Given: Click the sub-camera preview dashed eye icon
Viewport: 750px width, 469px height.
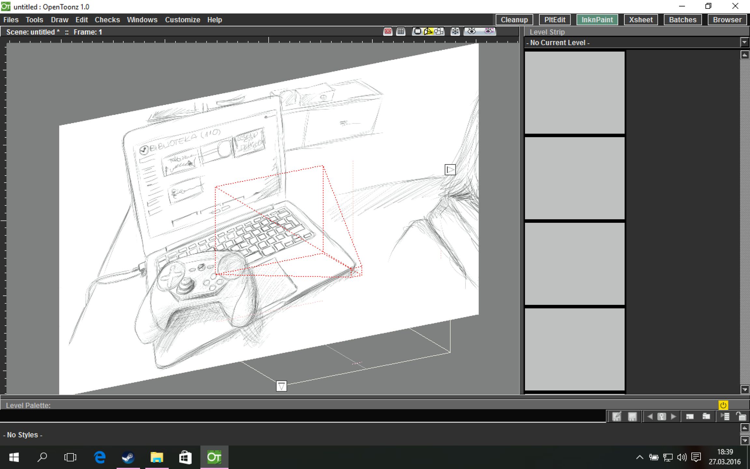Looking at the screenshot, I should click(489, 31).
